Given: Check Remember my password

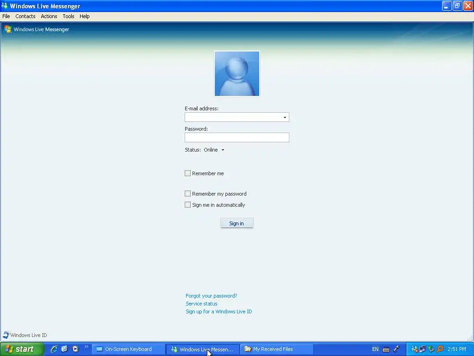Looking at the screenshot, I should pyautogui.click(x=188, y=193).
